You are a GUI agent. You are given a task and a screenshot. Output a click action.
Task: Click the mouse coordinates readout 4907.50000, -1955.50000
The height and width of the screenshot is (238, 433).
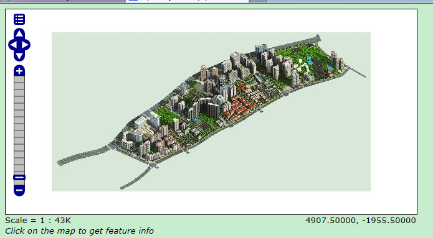point(361,221)
